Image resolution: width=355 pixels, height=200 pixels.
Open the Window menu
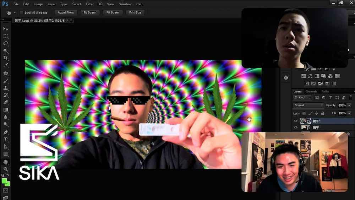click(x=125, y=4)
